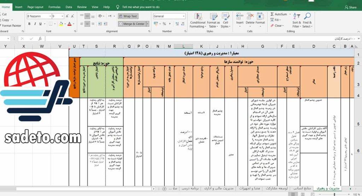
Task: Open the B Nazanin font name dropdown
Action: pyautogui.click(x=50, y=16)
